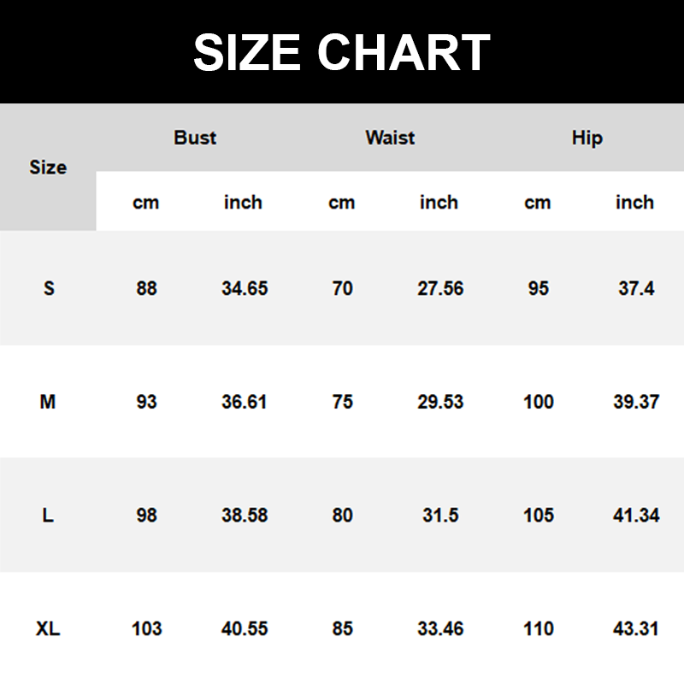Click the Size header cell
Screen dimensions: 684x684
click(x=48, y=168)
